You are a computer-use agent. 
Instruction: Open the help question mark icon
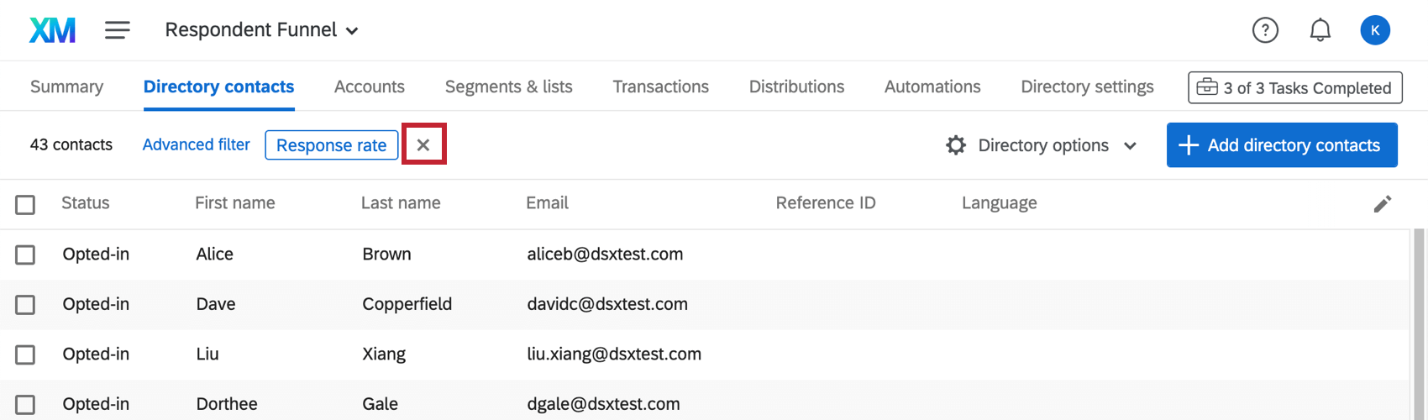click(x=1265, y=30)
